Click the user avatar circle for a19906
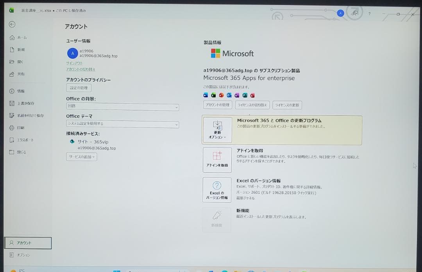Viewport: 422px width, 272px height. click(72, 53)
